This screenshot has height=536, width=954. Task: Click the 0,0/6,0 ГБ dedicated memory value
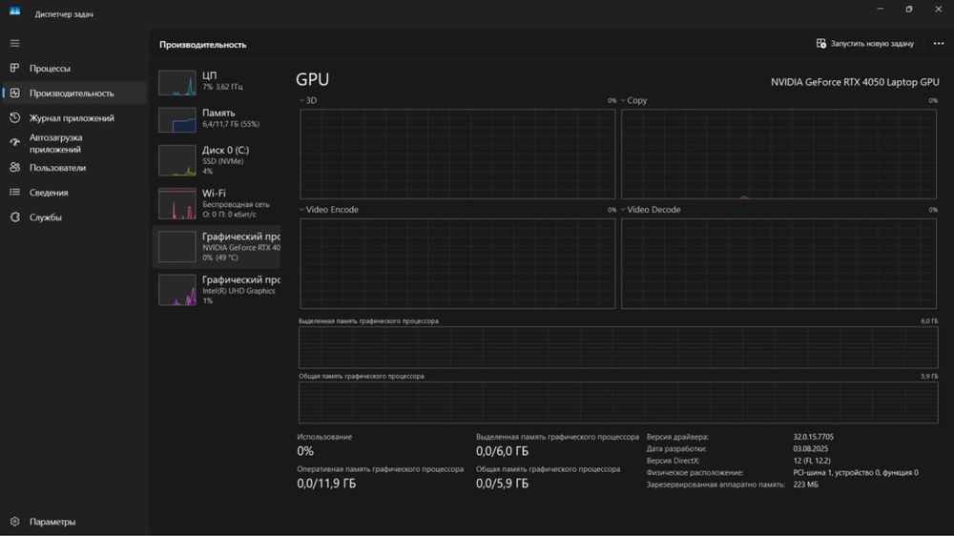coord(502,451)
